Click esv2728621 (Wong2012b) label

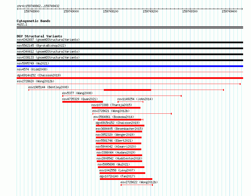tap(111, 111)
